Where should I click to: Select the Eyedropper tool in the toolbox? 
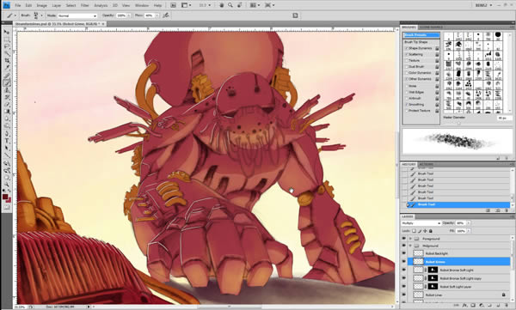6,68
